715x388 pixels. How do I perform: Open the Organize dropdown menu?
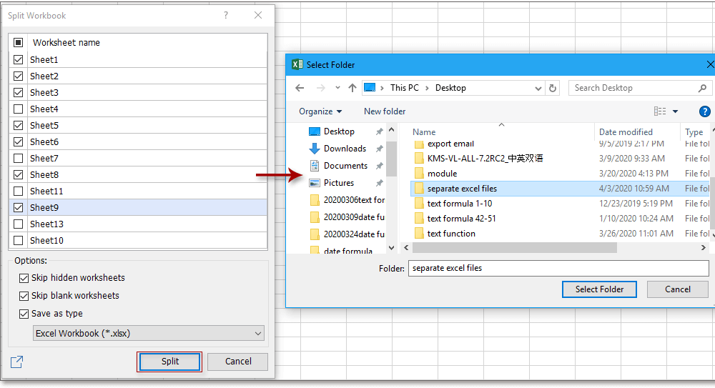pos(320,111)
